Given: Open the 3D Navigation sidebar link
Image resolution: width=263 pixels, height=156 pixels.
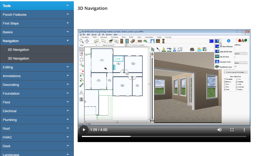Looking at the screenshot, I should (18, 59).
